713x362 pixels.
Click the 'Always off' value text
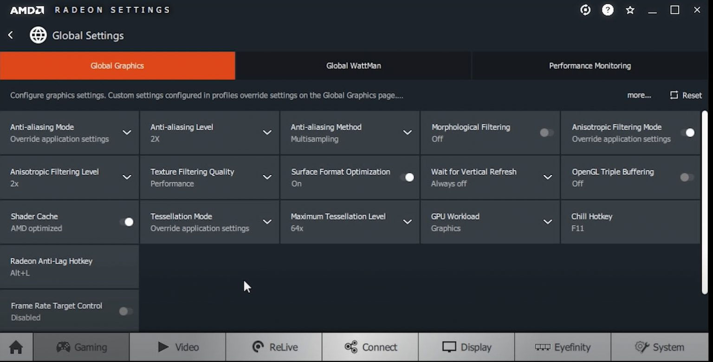(448, 184)
